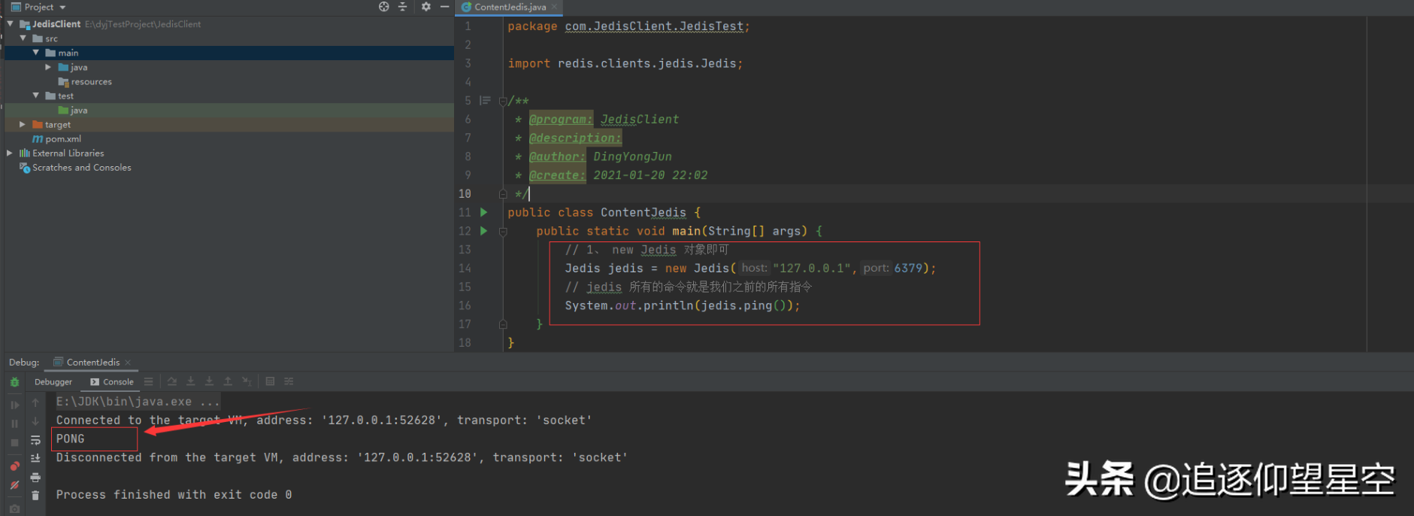Toggle Mute Breakpoints icon

click(14, 485)
